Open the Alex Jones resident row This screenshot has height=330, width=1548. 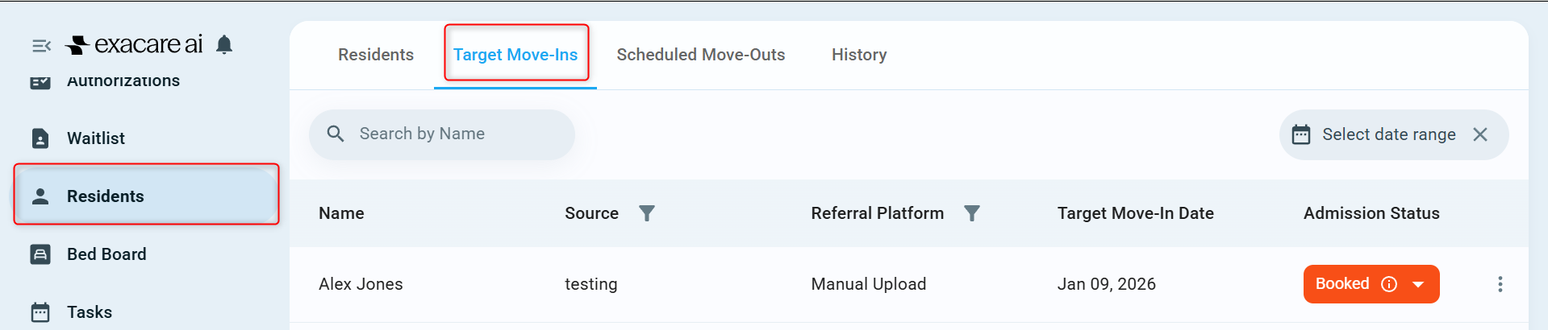[909, 284]
